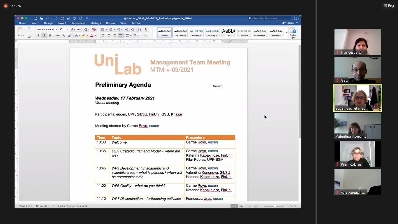This screenshot has width=398, height=224.
Task: Align text right
Action: point(115,36)
